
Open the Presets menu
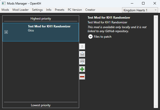click(x=60, y=10)
